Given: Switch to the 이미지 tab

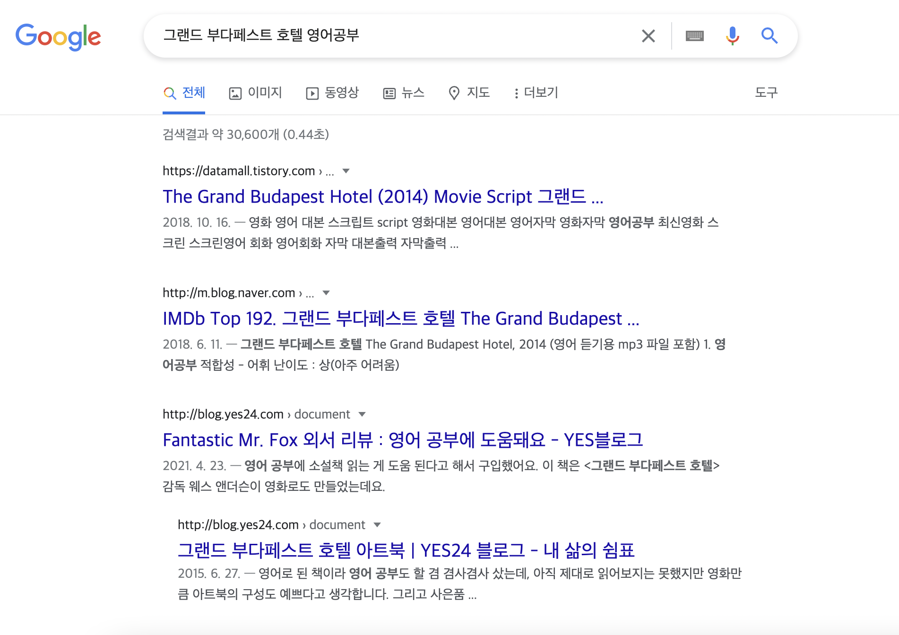Looking at the screenshot, I should tap(255, 93).
